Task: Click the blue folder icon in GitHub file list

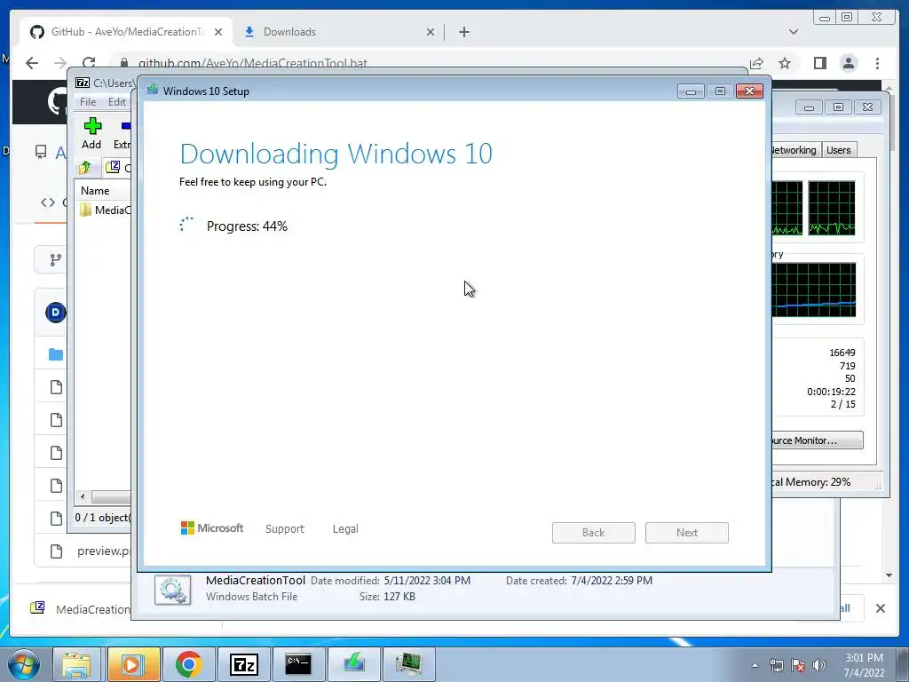Action: (56, 354)
